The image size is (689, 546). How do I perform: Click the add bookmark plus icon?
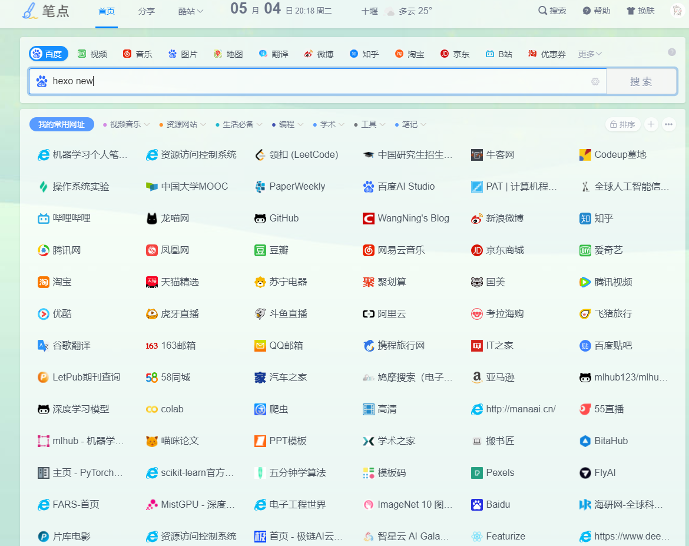pos(651,124)
